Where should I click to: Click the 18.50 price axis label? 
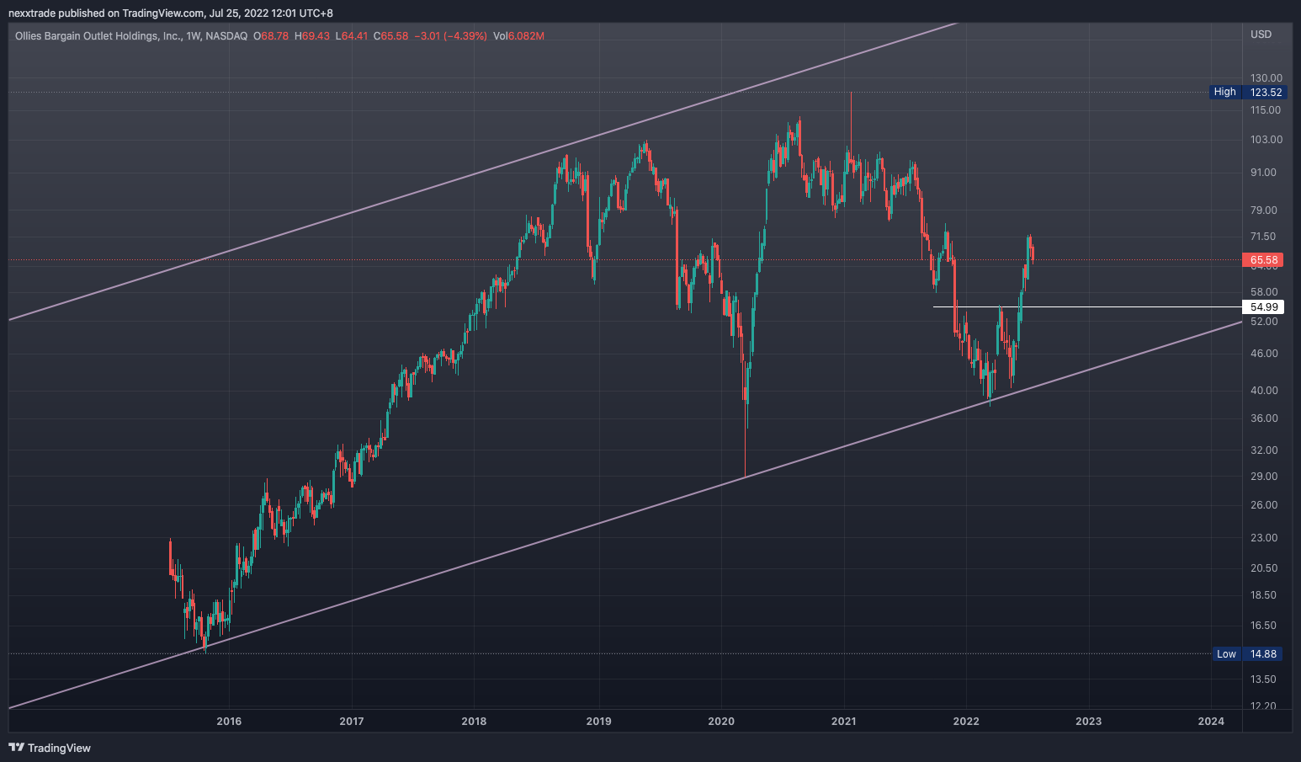coord(1264,595)
